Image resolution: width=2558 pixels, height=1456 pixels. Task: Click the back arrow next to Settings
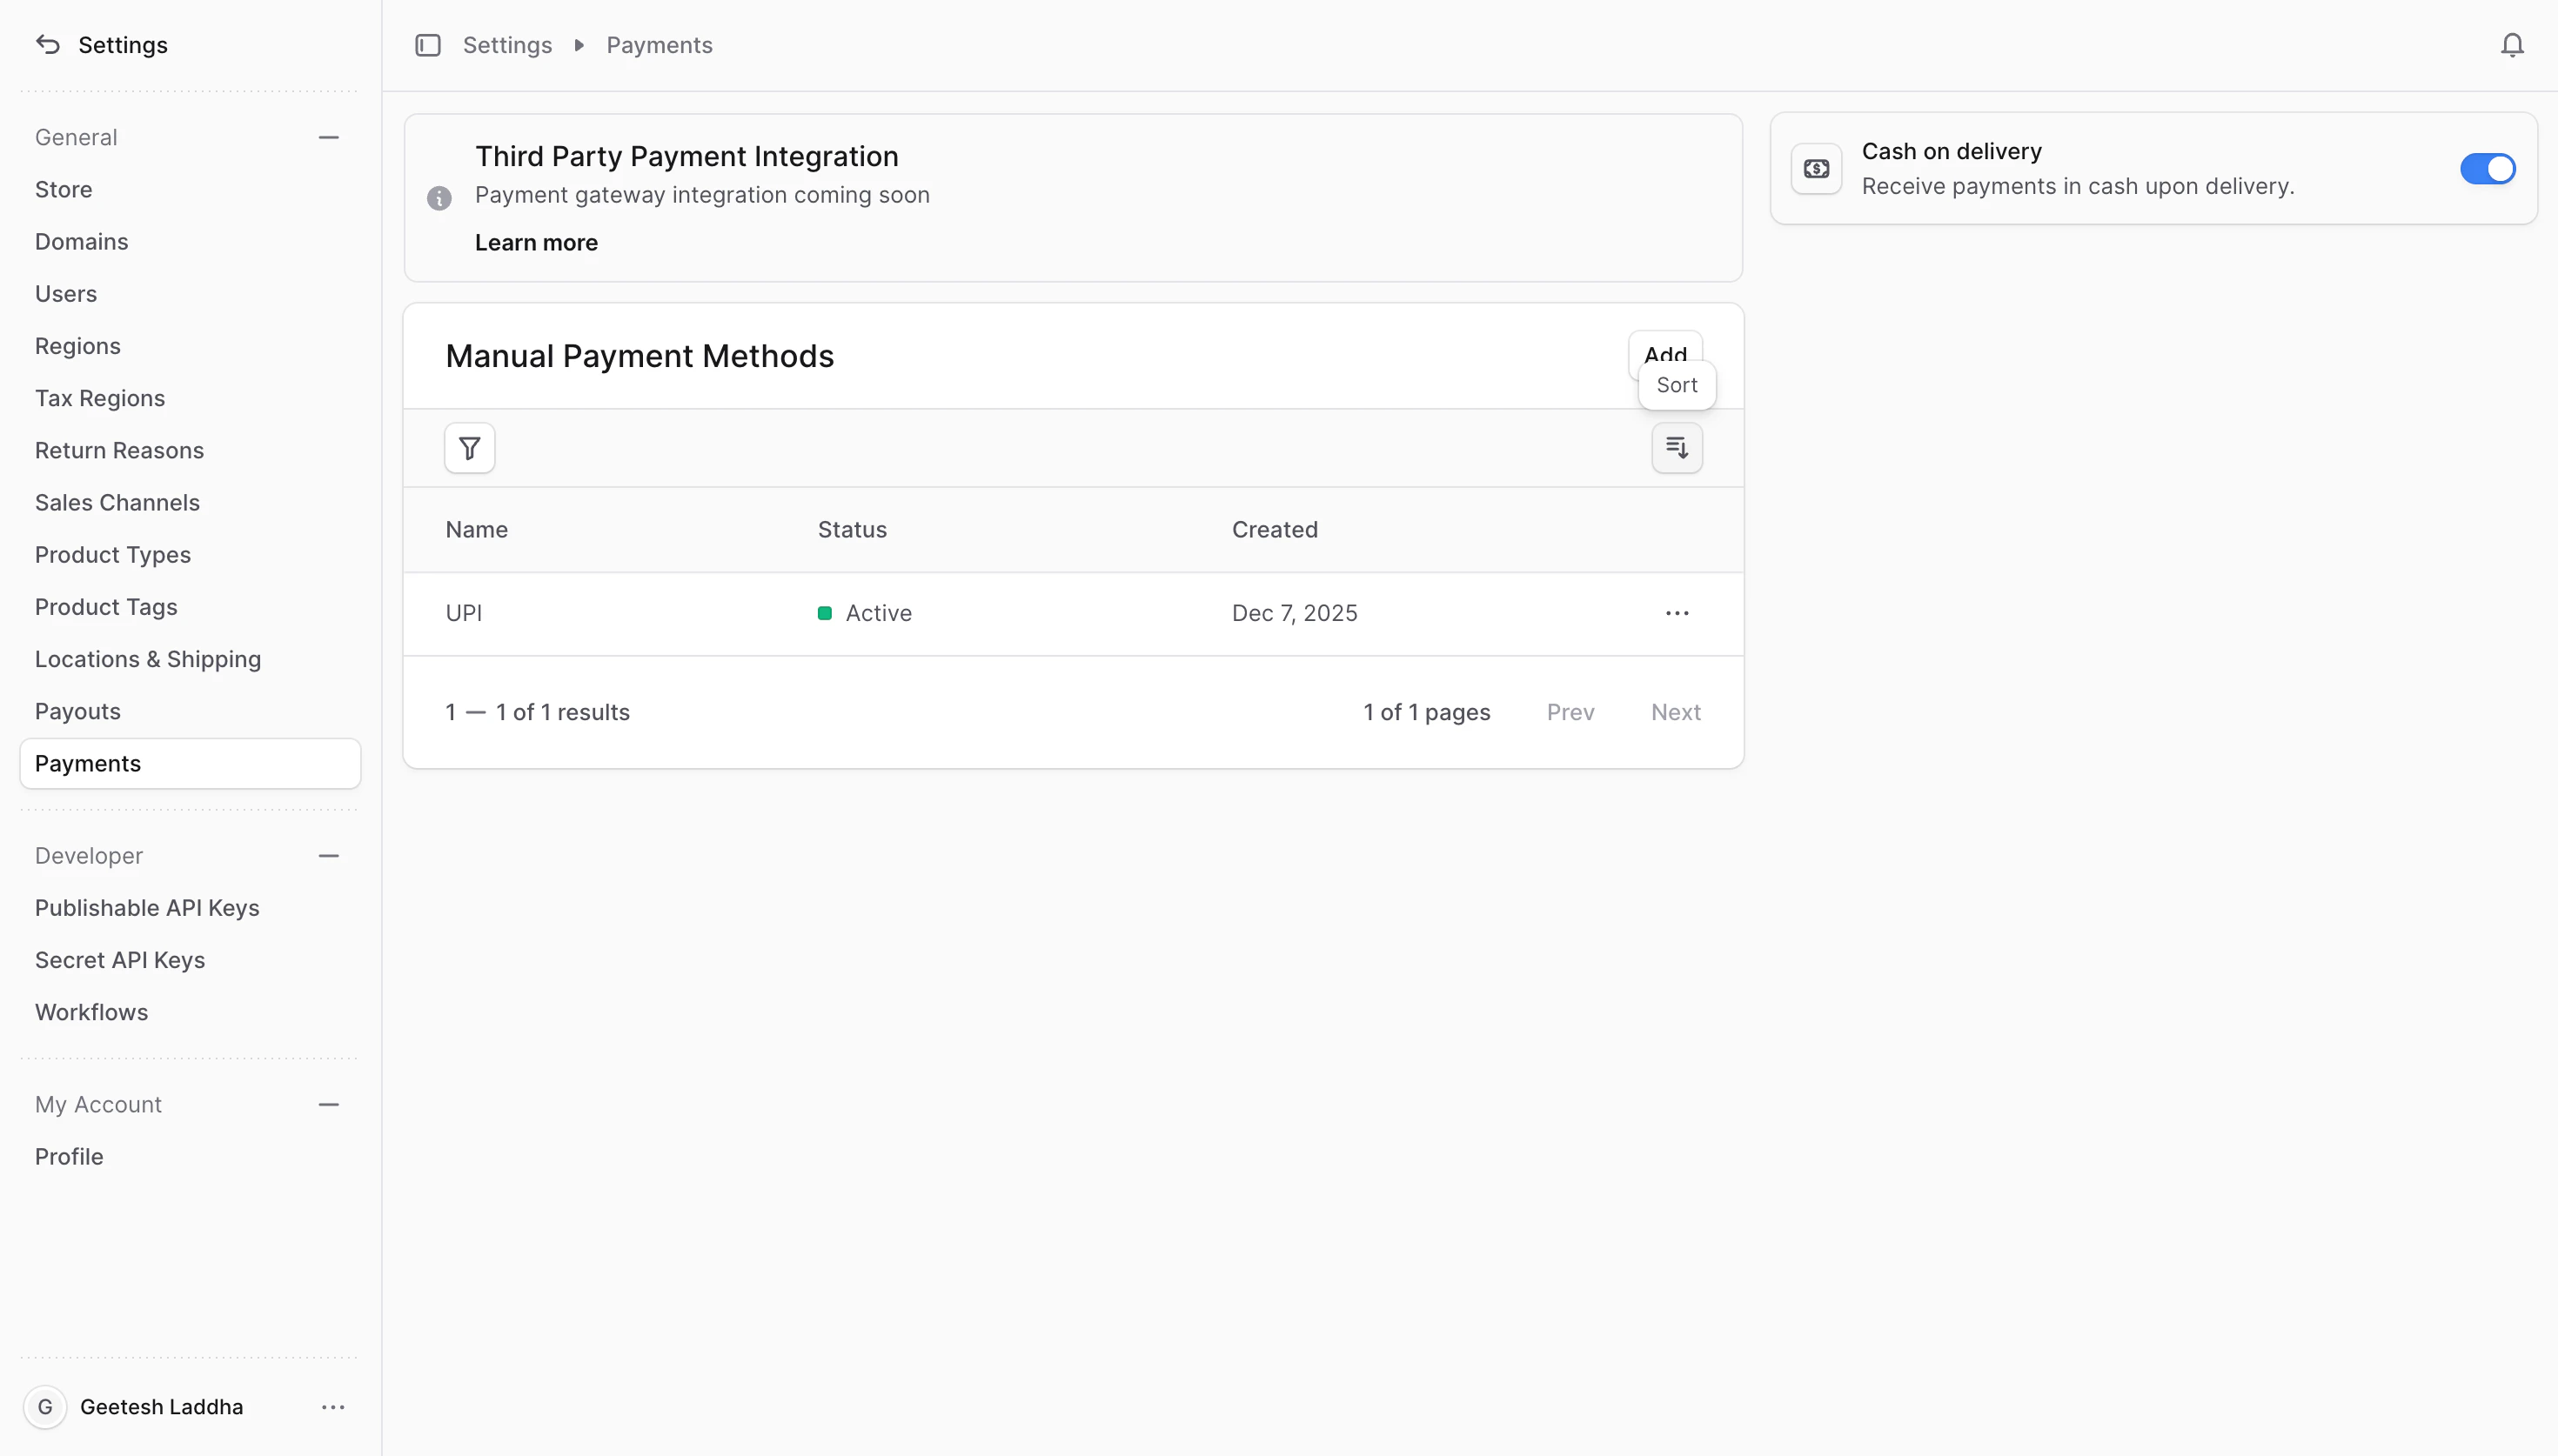pyautogui.click(x=47, y=45)
